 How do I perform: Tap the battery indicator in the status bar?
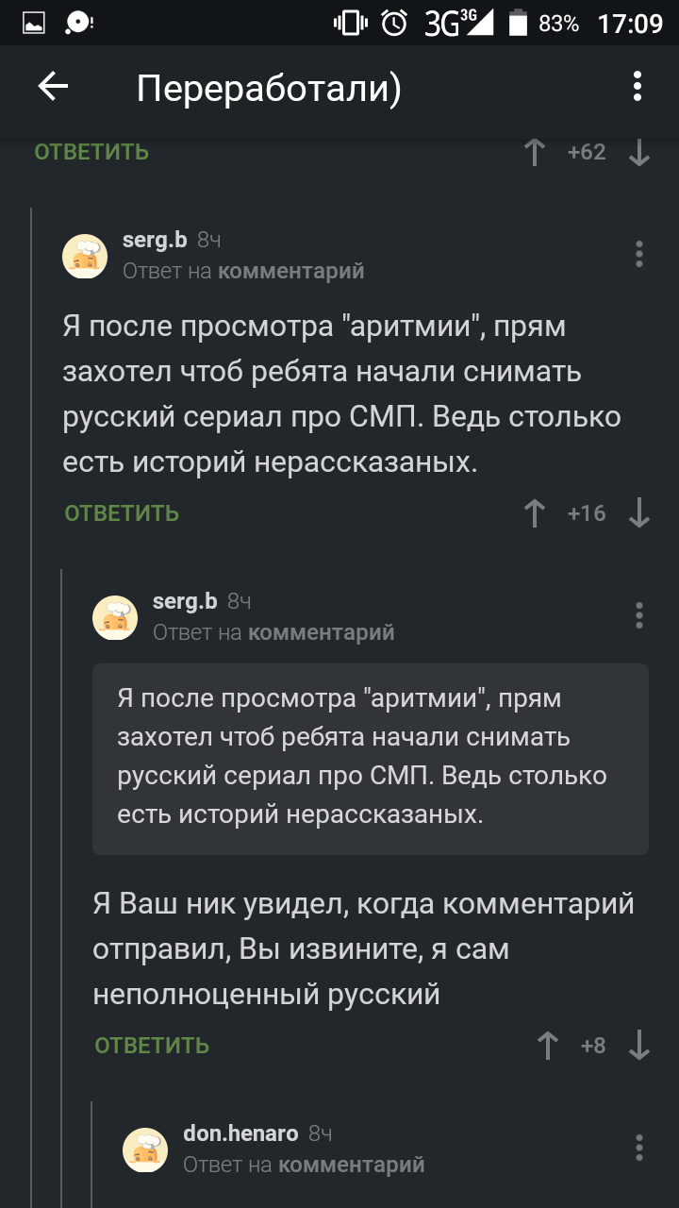tap(518, 24)
